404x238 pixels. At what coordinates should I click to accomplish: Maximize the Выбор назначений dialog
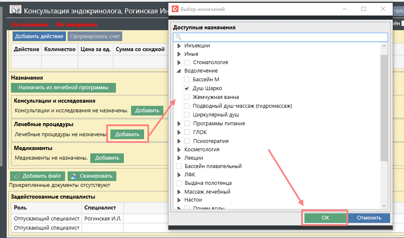364,9
